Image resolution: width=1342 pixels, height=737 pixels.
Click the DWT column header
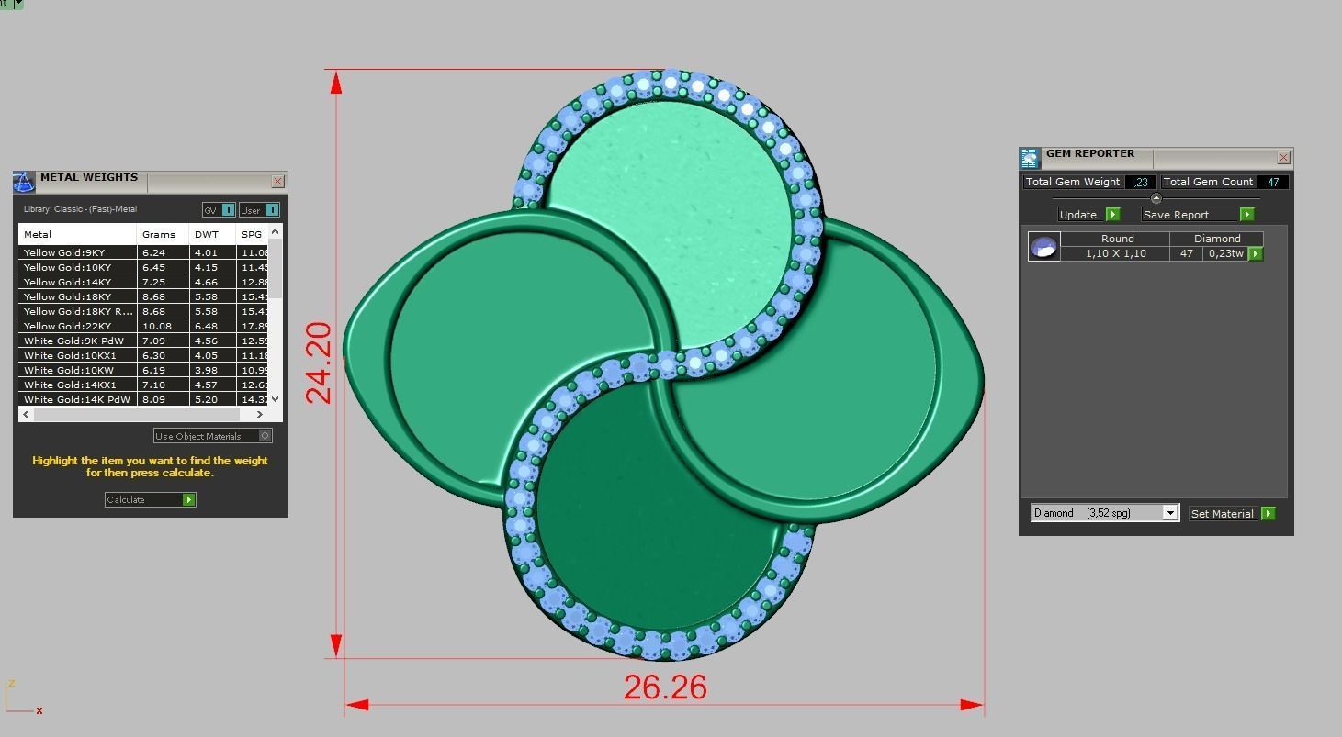point(213,234)
